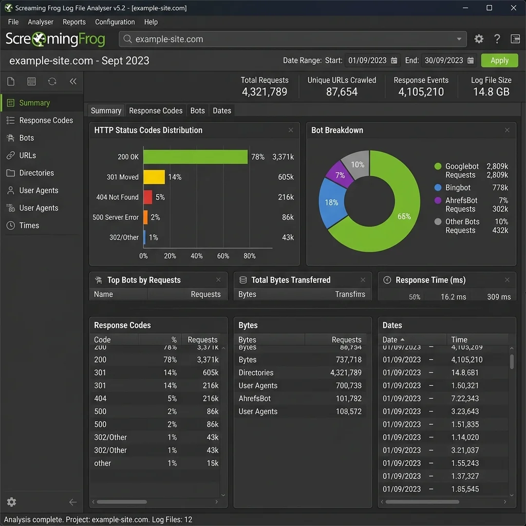Viewport: 526px width, 526px height.
Task: Click the Top Bots by Requests bug icon
Action: pyautogui.click(x=99, y=280)
